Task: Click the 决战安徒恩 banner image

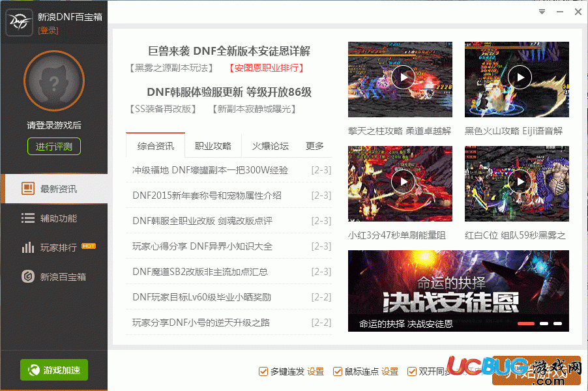Action: point(458,291)
